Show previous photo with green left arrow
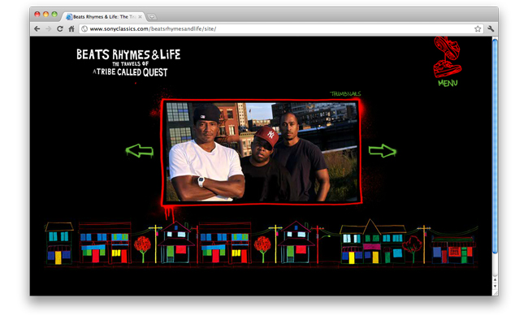The image size is (528, 315). (x=140, y=150)
